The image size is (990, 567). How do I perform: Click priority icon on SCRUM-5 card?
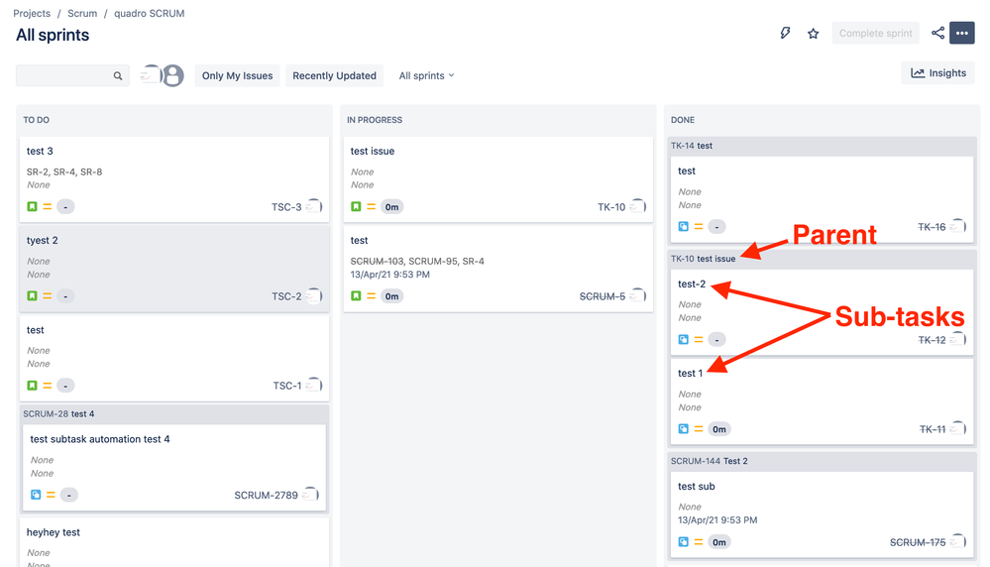[x=372, y=295]
